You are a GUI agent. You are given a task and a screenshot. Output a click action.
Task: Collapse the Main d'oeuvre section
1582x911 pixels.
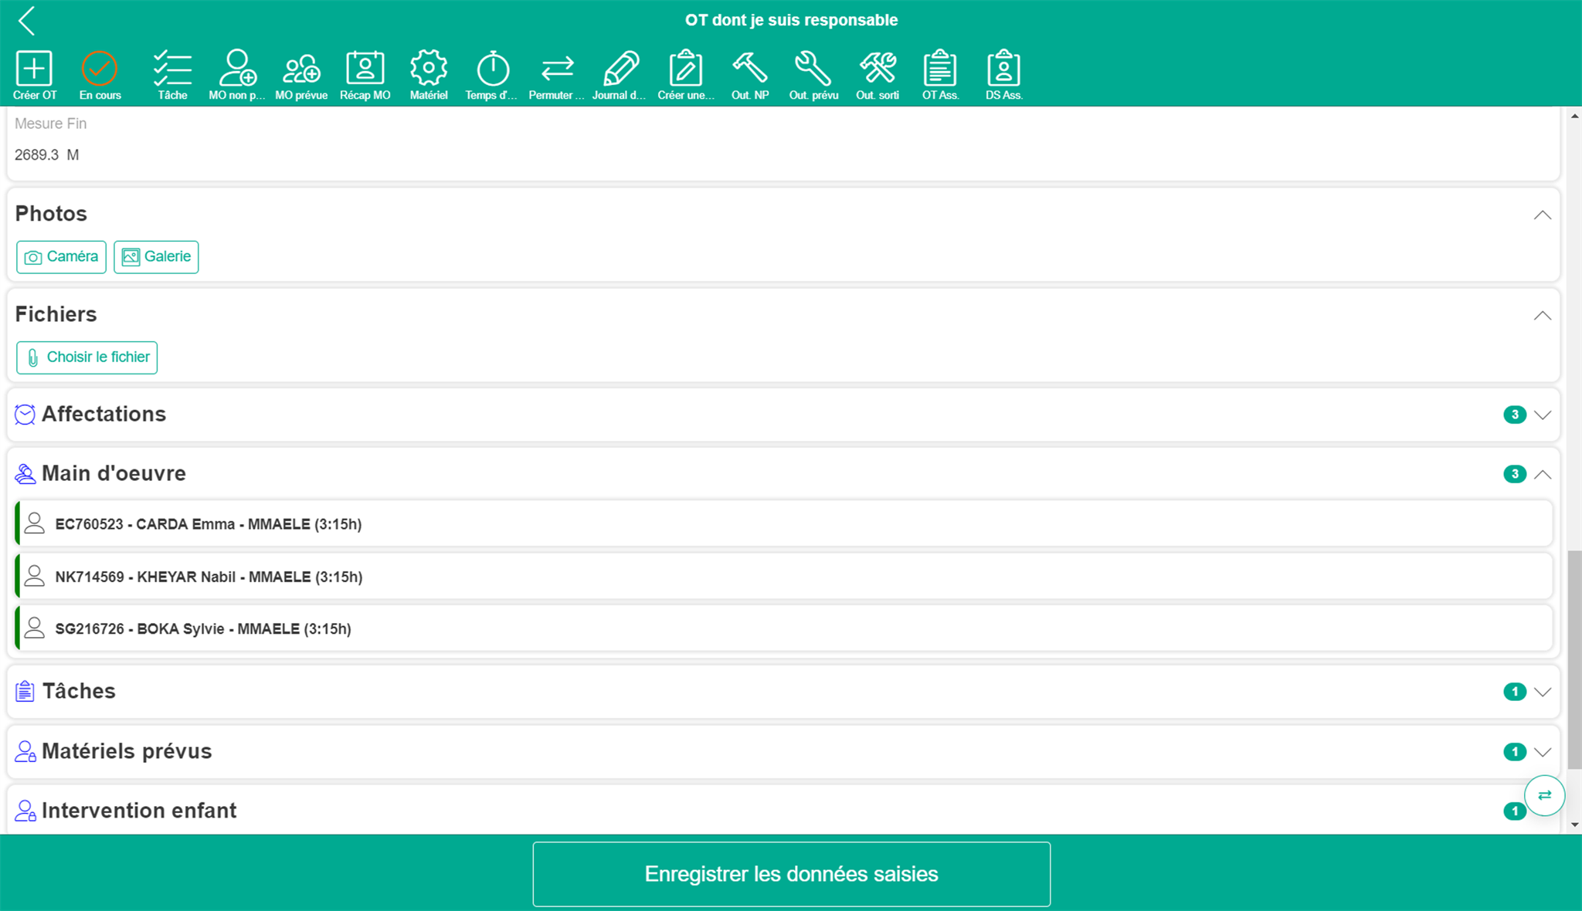coord(1542,474)
